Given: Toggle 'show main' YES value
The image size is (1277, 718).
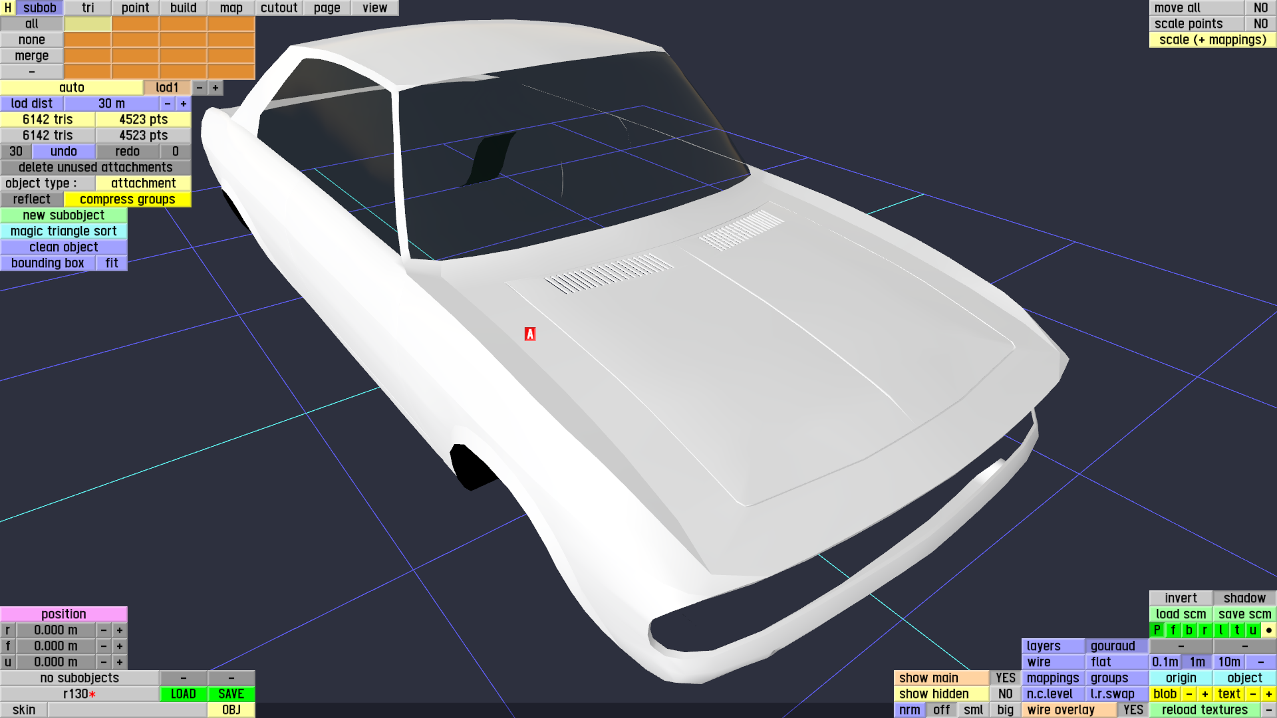Looking at the screenshot, I should click(1005, 678).
